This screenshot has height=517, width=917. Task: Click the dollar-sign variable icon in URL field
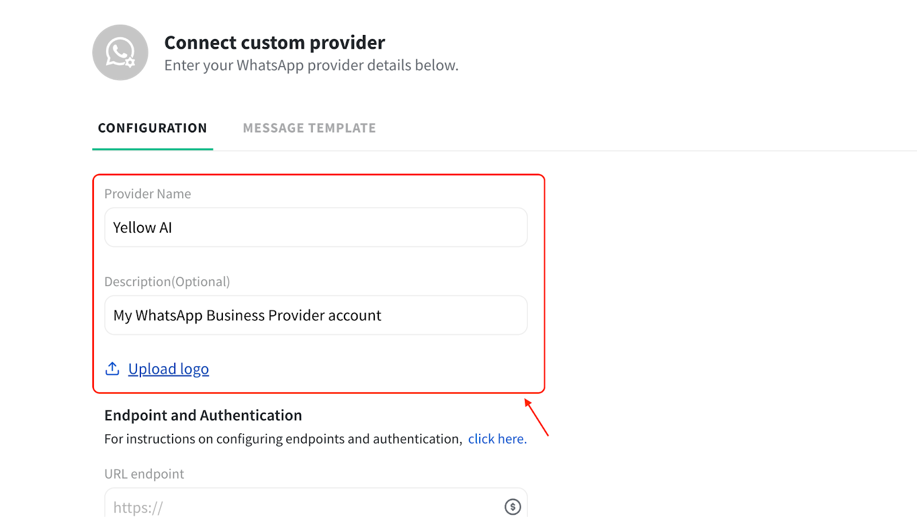[x=512, y=507]
